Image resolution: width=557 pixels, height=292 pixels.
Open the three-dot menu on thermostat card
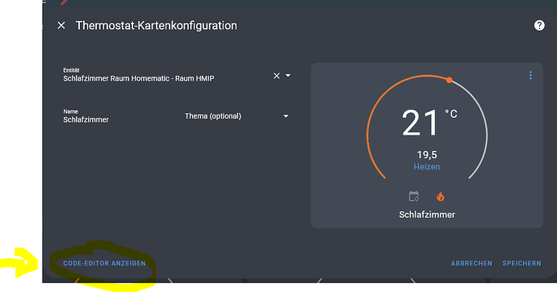pyautogui.click(x=530, y=75)
